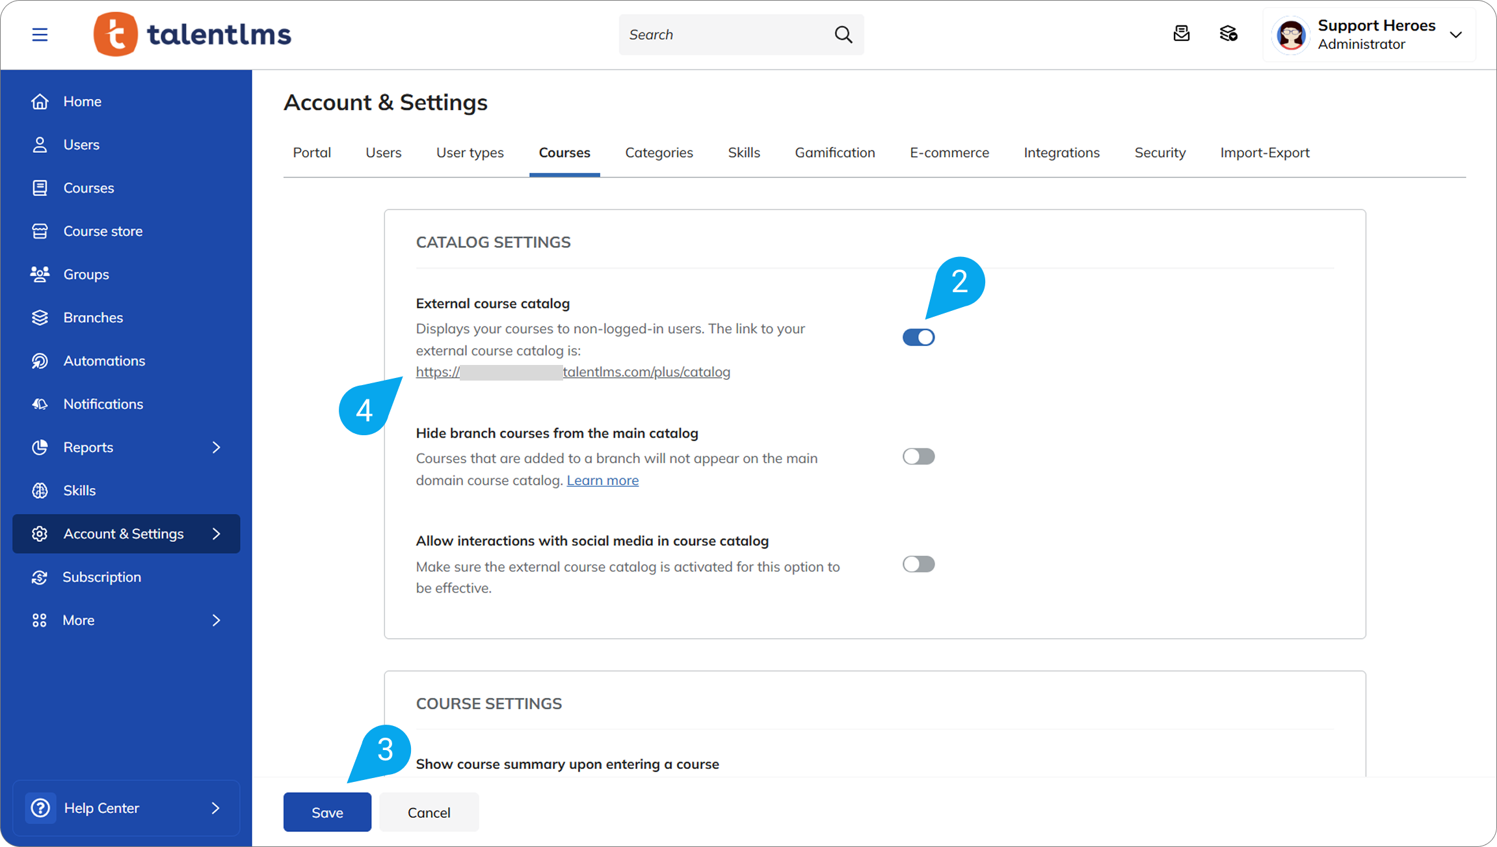Toggle Allow interactions with social media
Viewport: 1497px width, 847px height.
pyautogui.click(x=918, y=564)
